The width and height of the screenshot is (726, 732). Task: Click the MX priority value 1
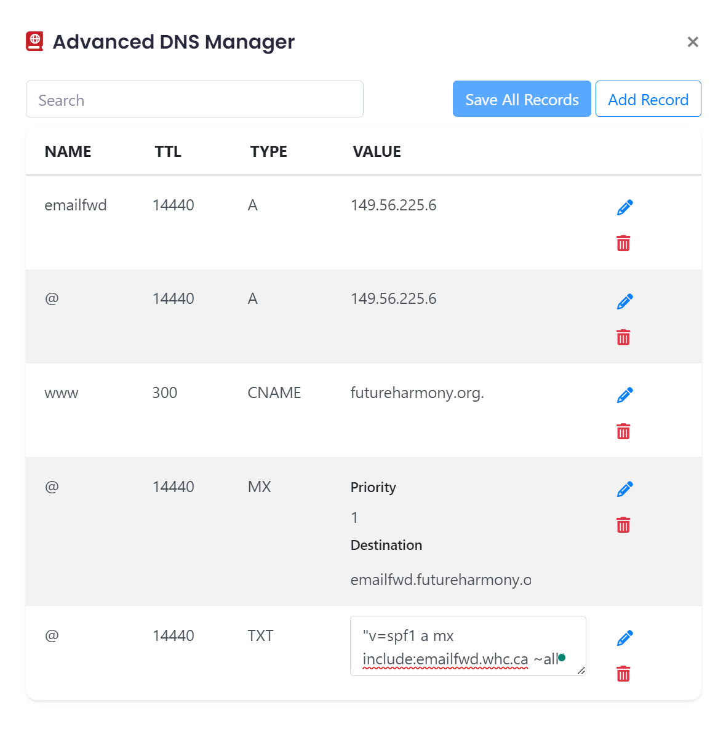354,517
